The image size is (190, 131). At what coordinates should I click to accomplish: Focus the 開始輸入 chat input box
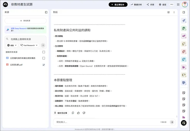tap(107, 122)
